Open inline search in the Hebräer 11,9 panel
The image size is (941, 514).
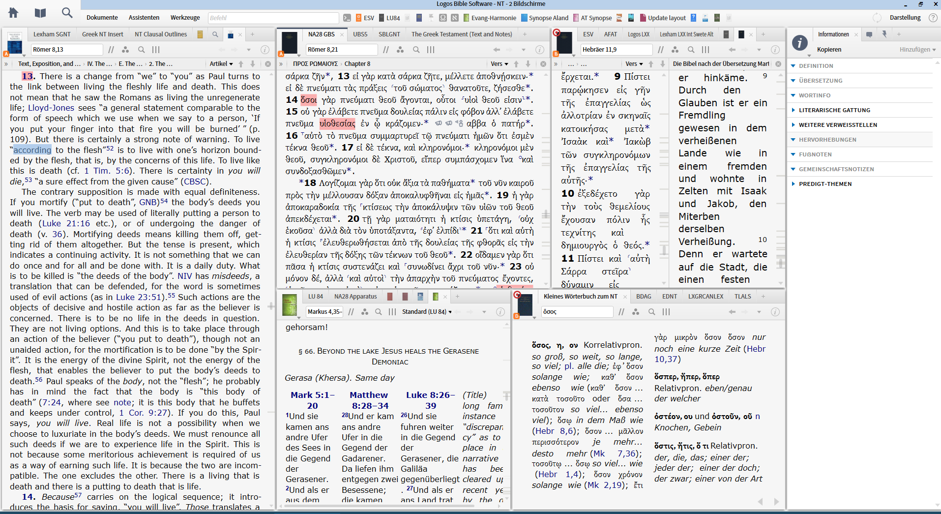point(691,50)
